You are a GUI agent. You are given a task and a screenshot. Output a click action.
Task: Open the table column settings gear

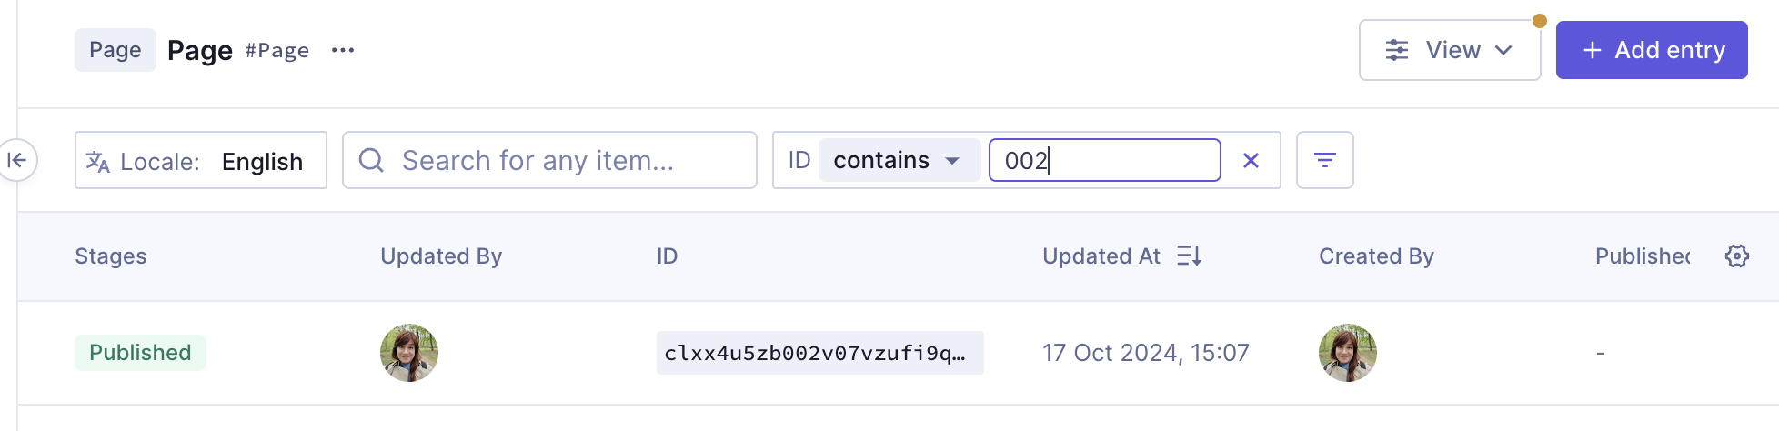1736,256
